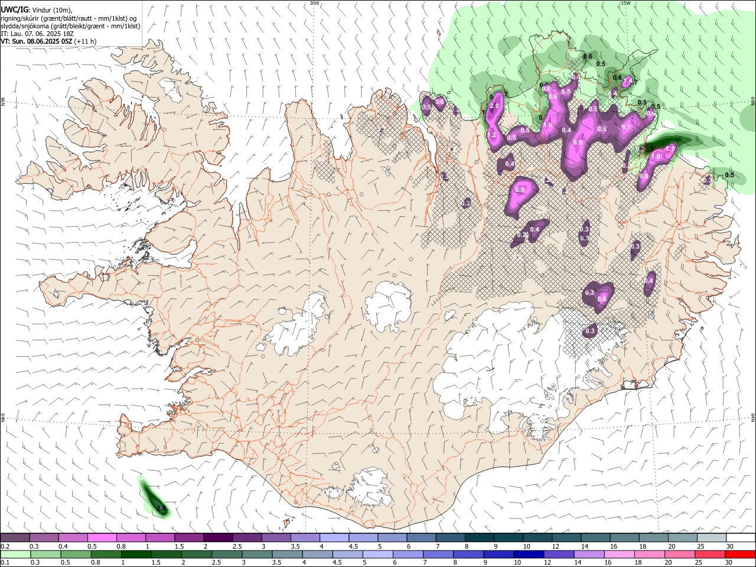Viewport: 756px width, 567px height.
Task: Click the '15W' longitude label
Action: pos(625,3)
